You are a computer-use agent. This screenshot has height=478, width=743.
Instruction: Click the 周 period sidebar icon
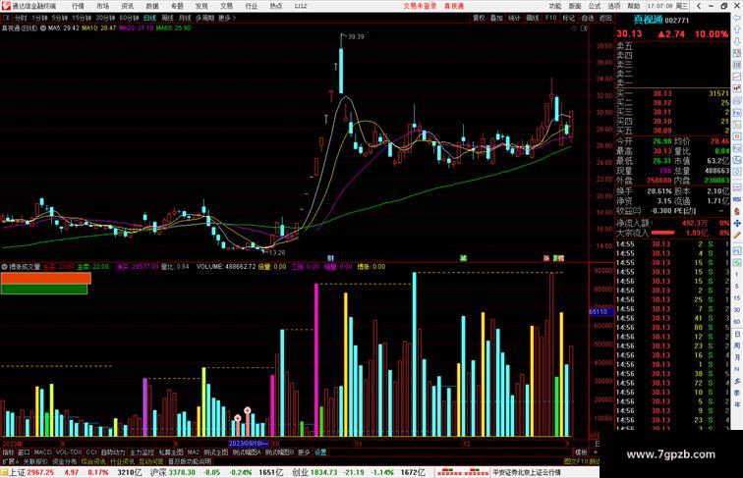[x=737, y=345]
